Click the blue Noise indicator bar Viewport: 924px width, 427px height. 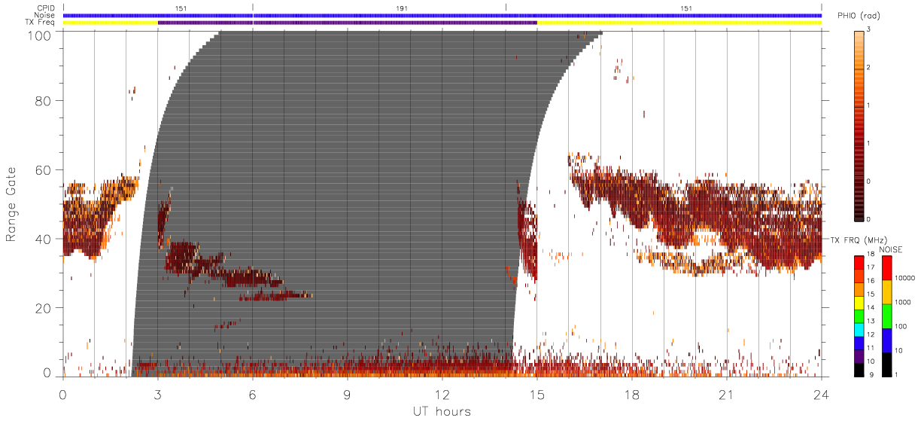click(442, 15)
